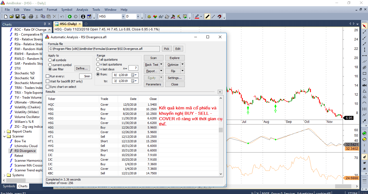Zoom out the chart with yellow minus
Image resolution: width=368 pixels, height=194 pixels.
[364, 139]
